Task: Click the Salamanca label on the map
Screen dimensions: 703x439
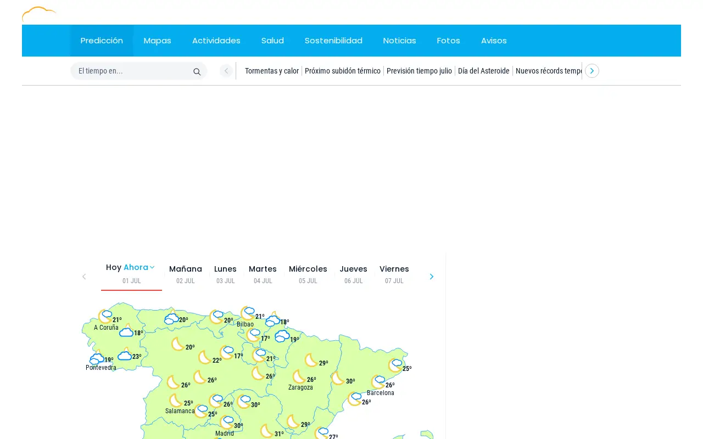Action: point(180,411)
